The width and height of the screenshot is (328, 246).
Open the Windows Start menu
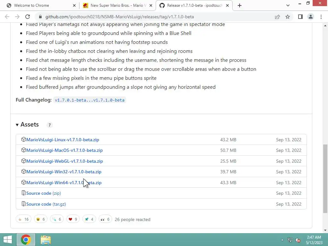(x=8, y=240)
